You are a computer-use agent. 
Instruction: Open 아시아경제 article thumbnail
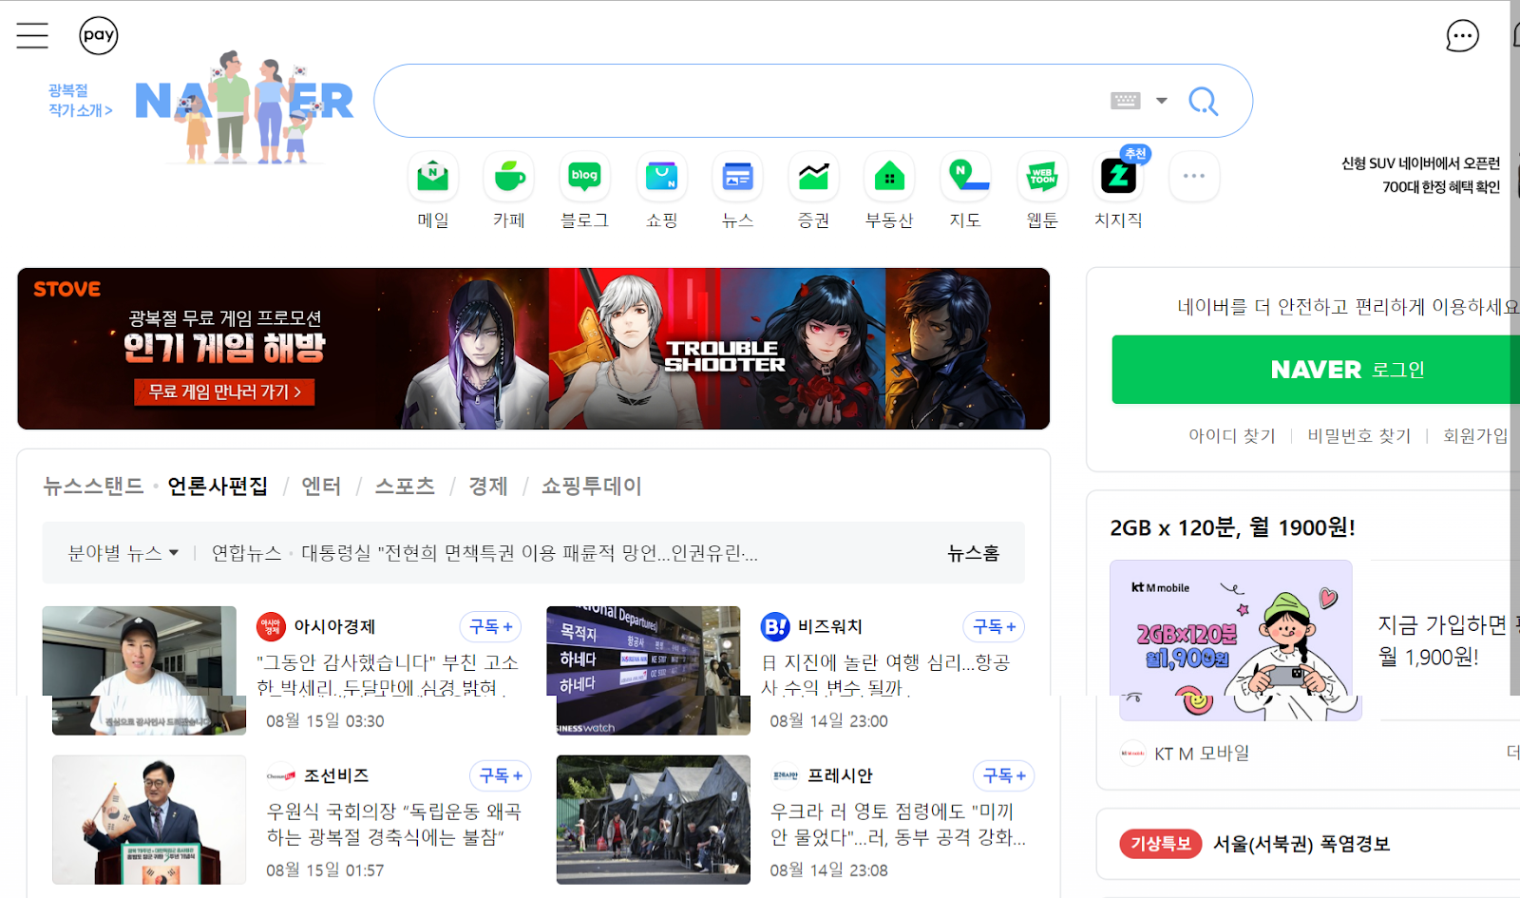click(x=142, y=670)
